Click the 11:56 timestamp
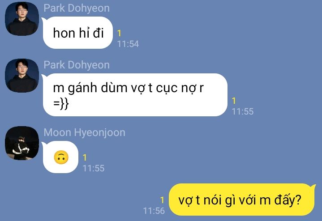This screenshot has width=322, height=221. 154,211
